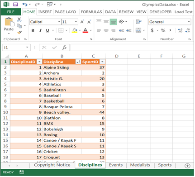
Task: Open DisciplineID column filter dropdown
Action: 39,62
